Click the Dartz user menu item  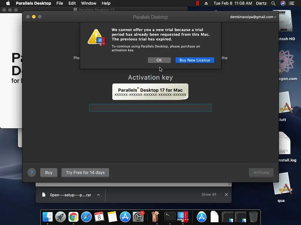tap(261, 3)
